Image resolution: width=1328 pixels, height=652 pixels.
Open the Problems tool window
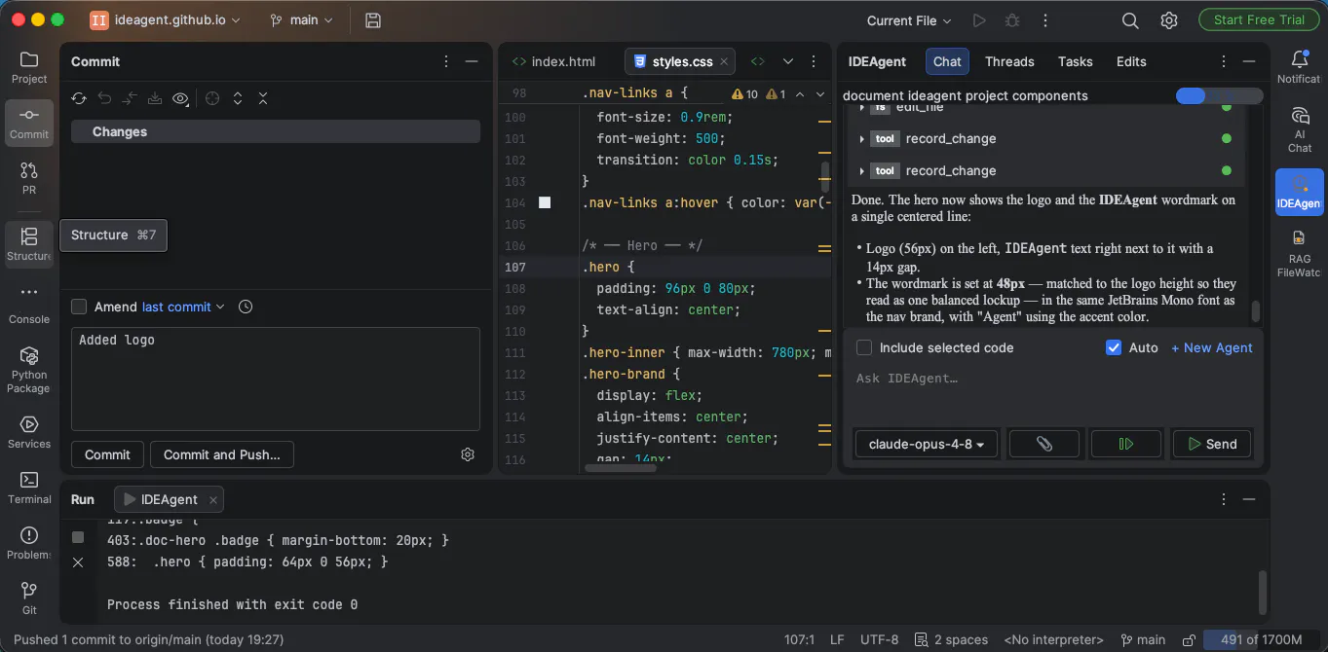(29, 543)
